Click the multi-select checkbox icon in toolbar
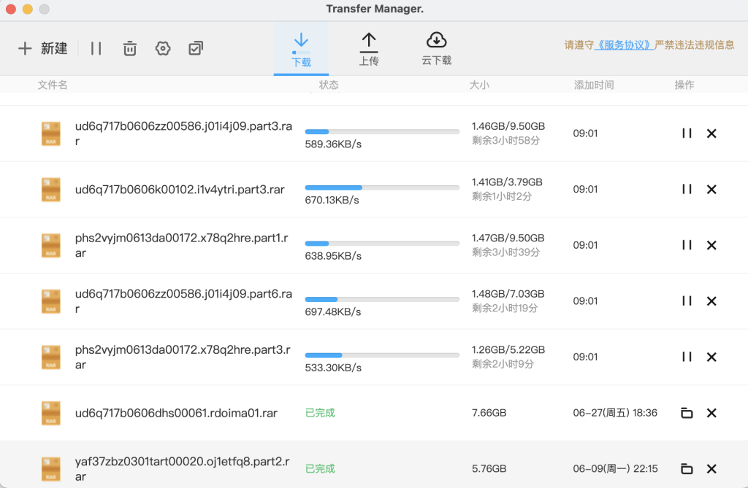The height and width of the screenshot is (488, 748). [196, 49]
